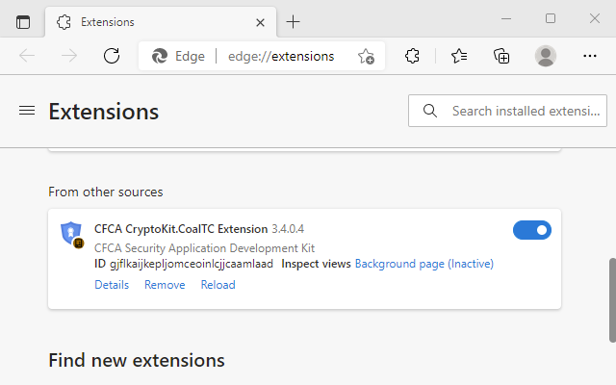
Task: Open the Extensions puzzle toolbar icon
Action: tap(412, 56)
